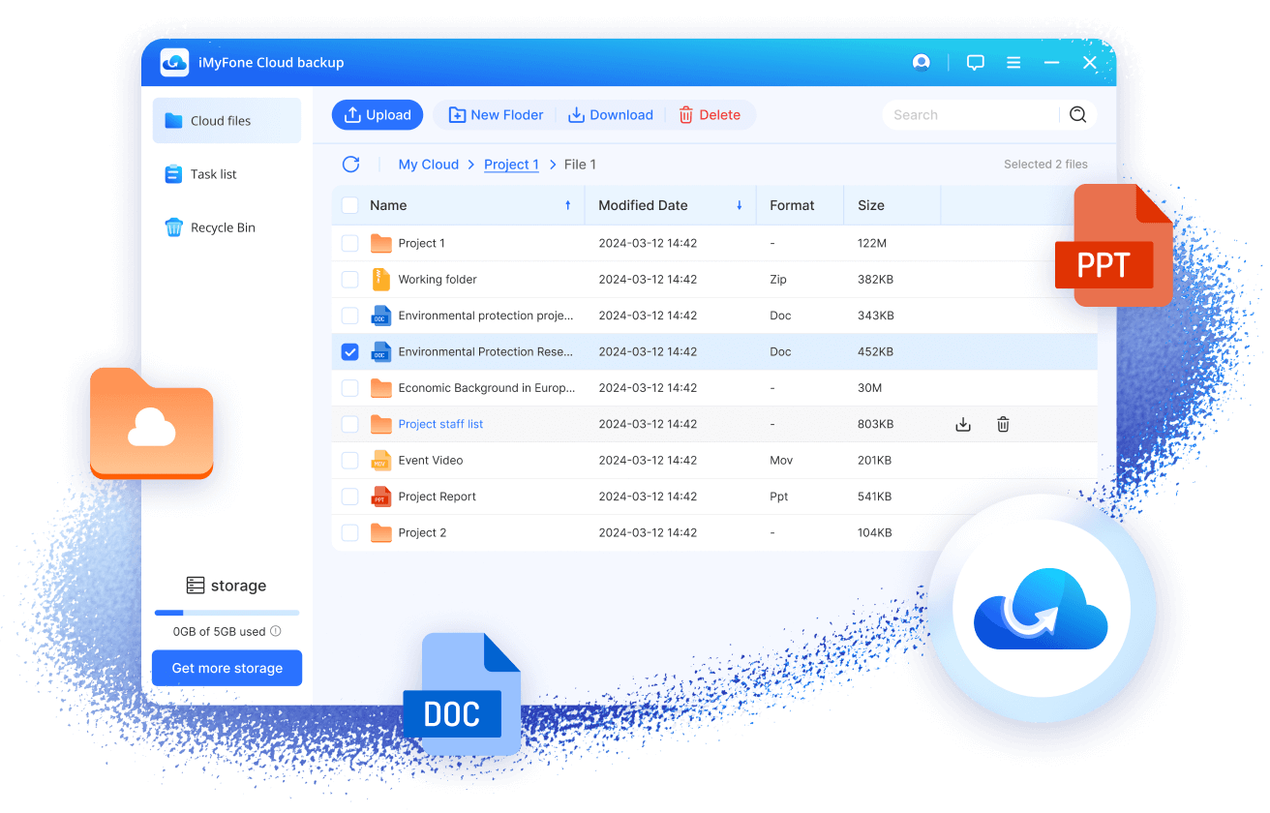This screenshot has height=813, width=1270.
Task: Click the Recycle Bin icon in sidebar
Action: [x=174, y=227]
